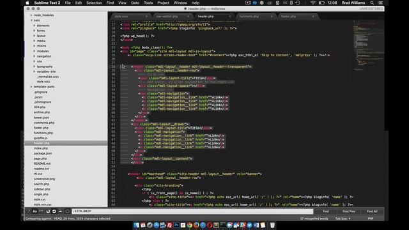Open gulpfile.js in the sidebar
This screenshot has height=230, width=409.
point(41,138)
